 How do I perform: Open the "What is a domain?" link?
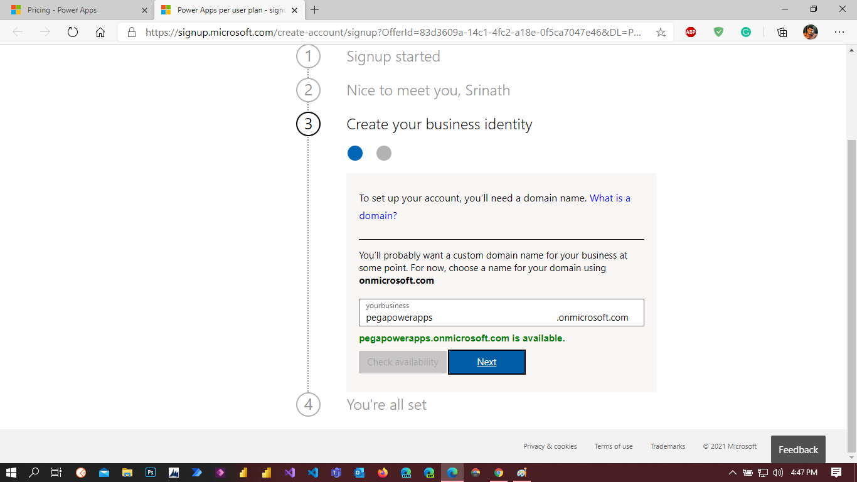pyautogui.click(x=378, y=215)
